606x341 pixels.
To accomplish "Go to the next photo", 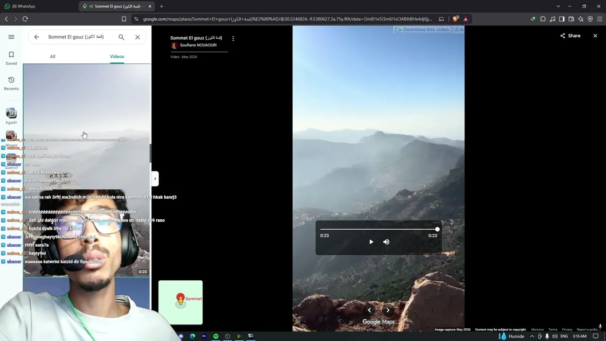I will coord(388,310).
